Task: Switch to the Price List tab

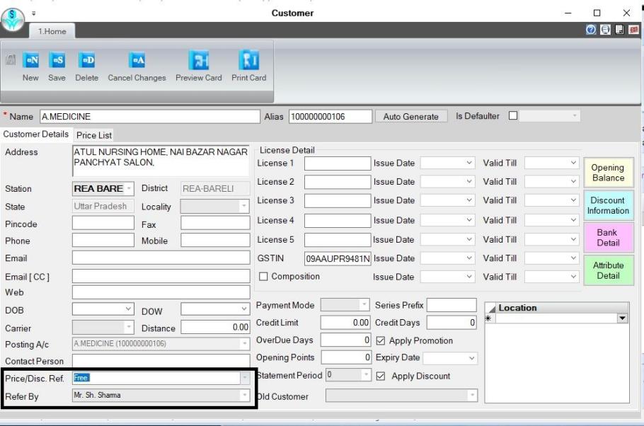Action: (94, 135)
